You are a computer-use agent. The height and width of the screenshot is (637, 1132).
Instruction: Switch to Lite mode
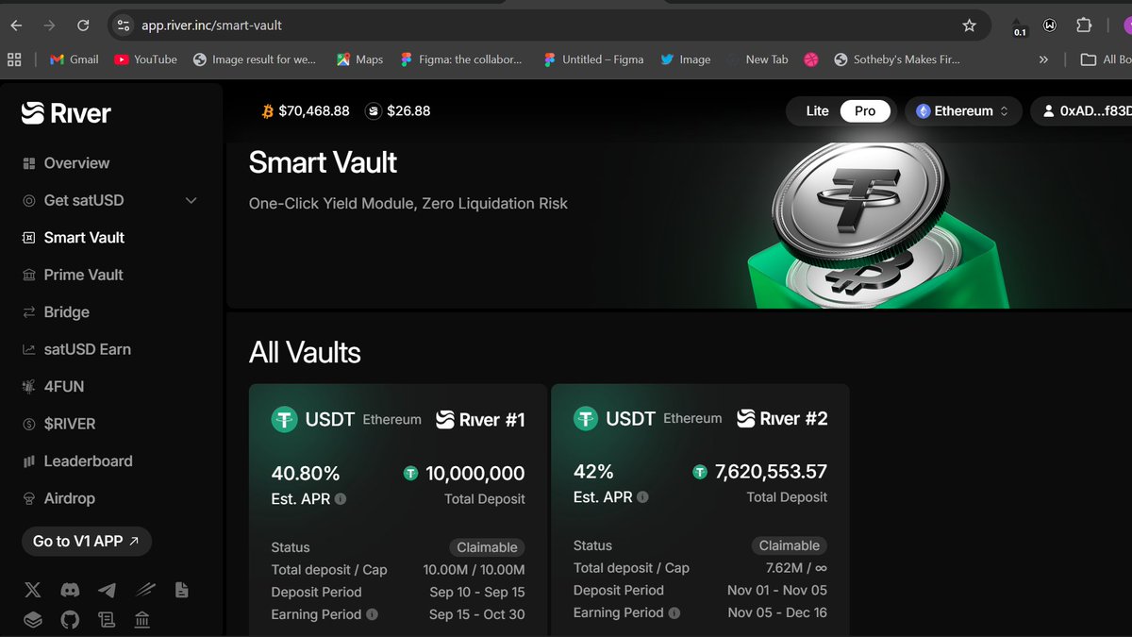[817, 111]
